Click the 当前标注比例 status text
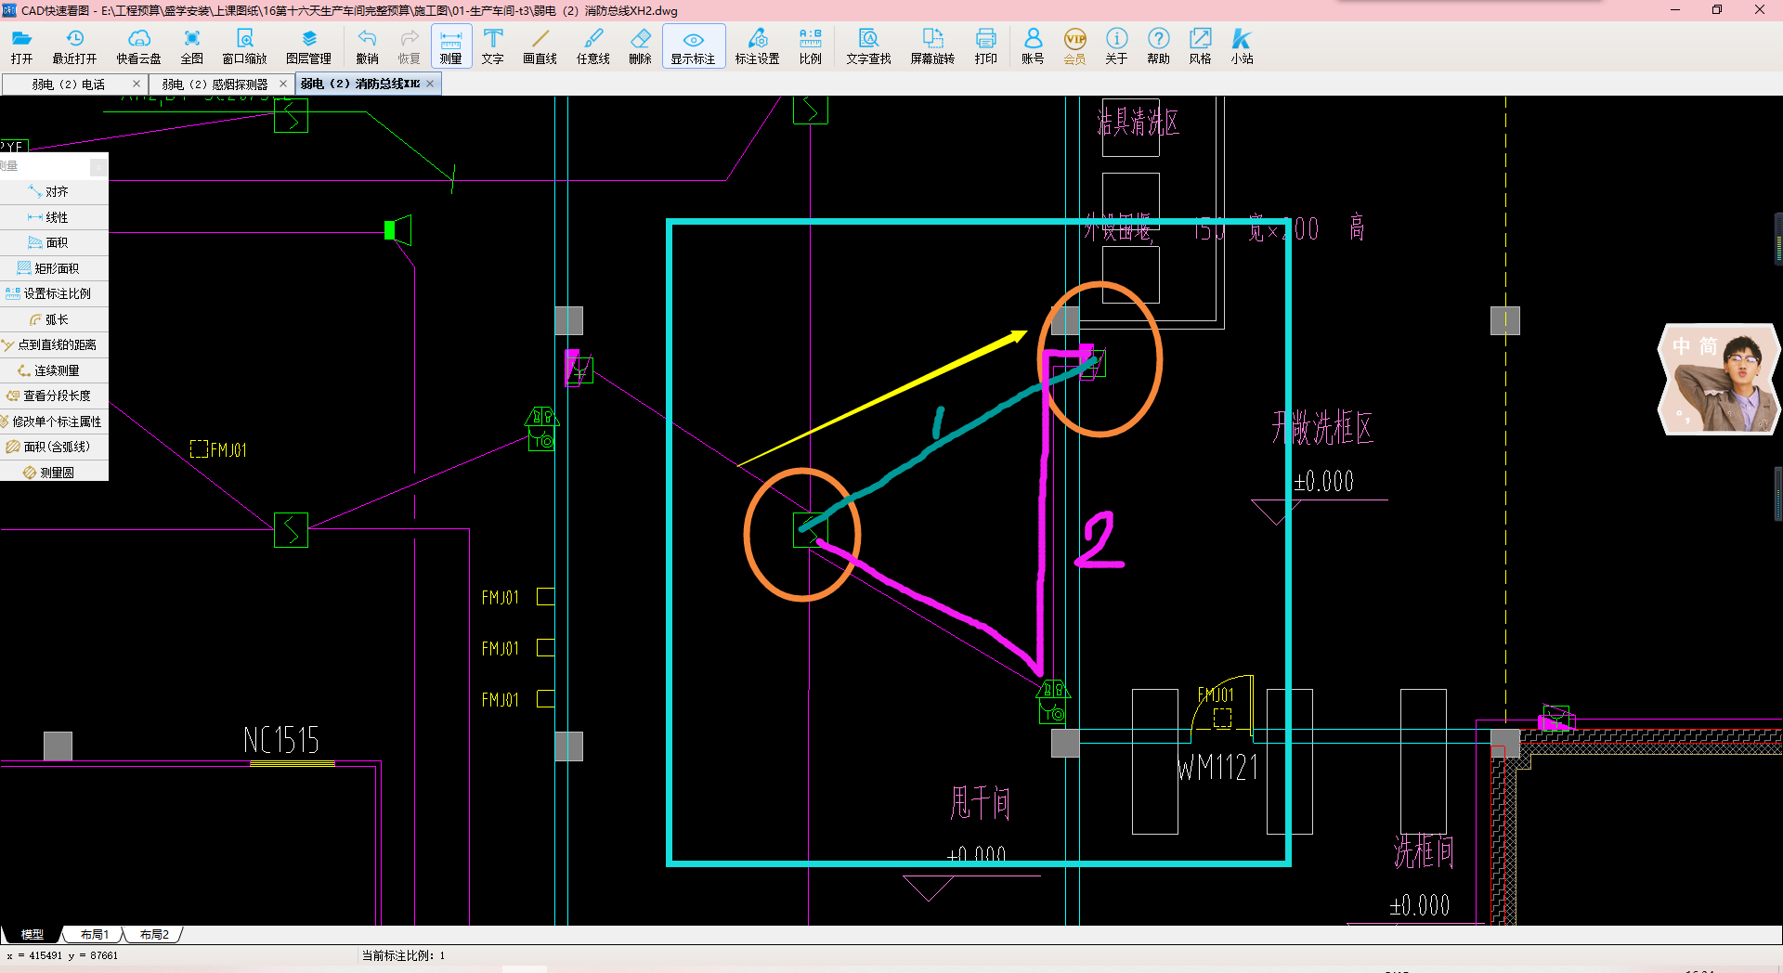This screenshot has width=1783, height=973. [x=403, y=955]
